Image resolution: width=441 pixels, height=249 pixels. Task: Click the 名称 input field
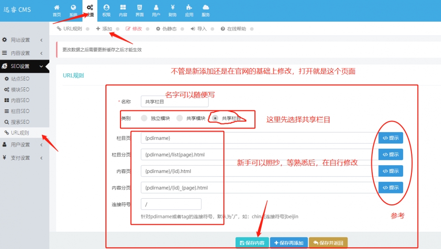tap(175, 102)
